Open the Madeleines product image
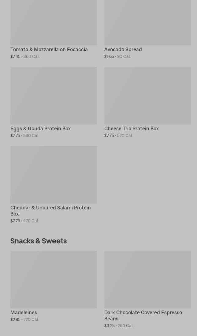This screenshot has height=336, width=197. (x=54, y=280)
